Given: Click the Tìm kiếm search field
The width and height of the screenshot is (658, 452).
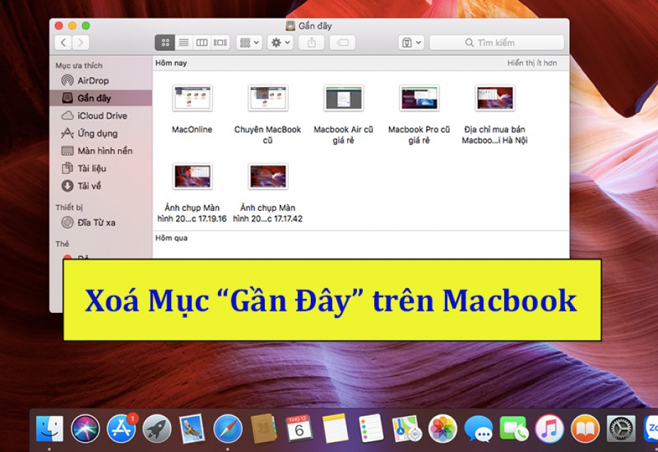Looking at the screenshot, I should (x=496, y=43).
